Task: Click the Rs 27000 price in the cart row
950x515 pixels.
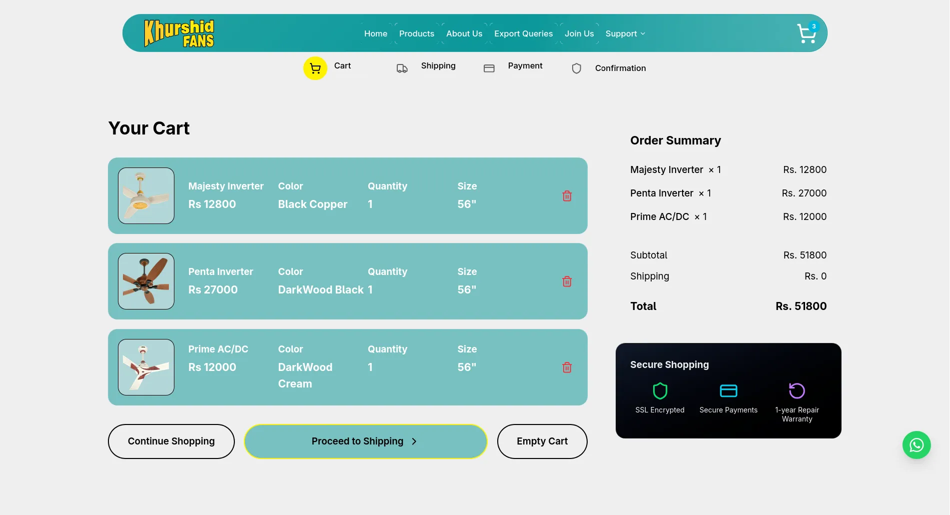Action: tap(213, 289)
